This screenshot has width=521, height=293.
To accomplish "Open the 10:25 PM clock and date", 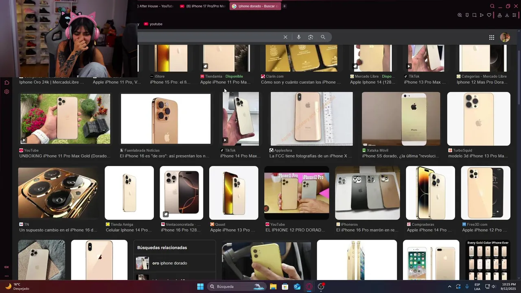I will point(509,286).
